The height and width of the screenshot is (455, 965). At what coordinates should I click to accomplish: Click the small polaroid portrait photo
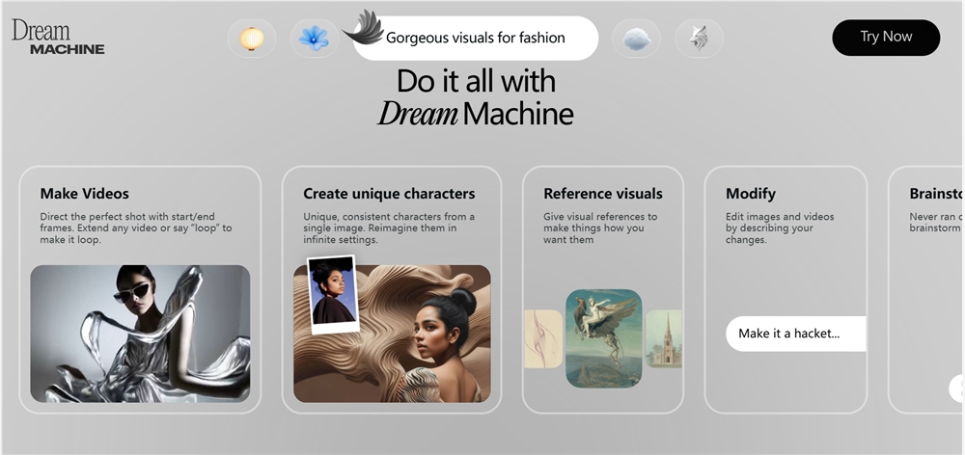(333, 294)
